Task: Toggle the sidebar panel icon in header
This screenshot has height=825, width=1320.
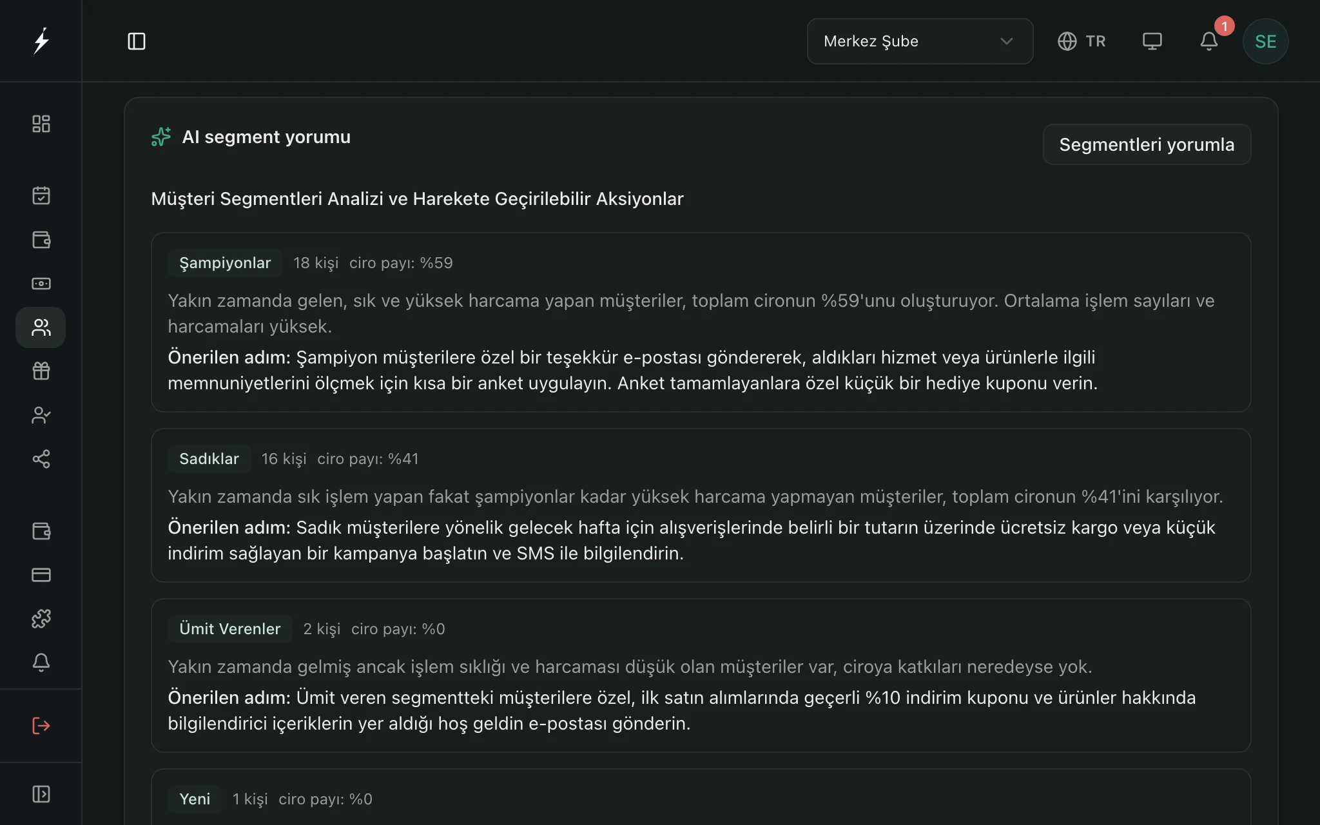Action: pos(137,41)
